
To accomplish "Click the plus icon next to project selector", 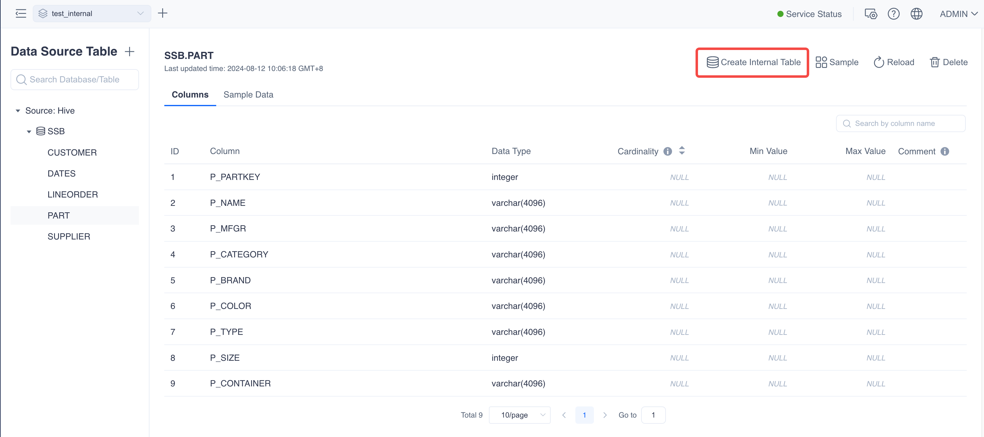I will [163, 13].
